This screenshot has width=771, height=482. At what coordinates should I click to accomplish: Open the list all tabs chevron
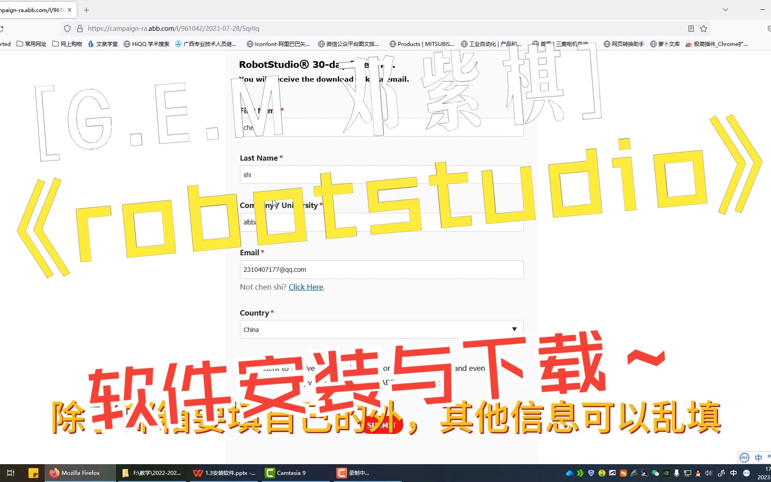tap(725, 10)
